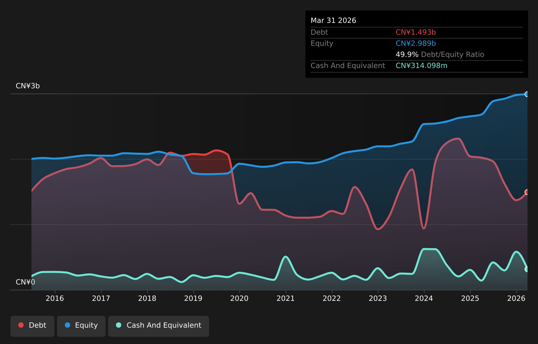This screenshot has height=344, width=538.
Task: Select the Debt endpoint marker at Mar 2026
Action: [527, 192]
